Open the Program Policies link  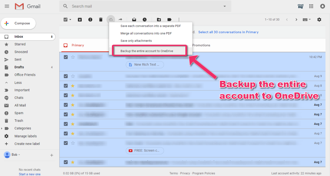click(x=204, y=173)
